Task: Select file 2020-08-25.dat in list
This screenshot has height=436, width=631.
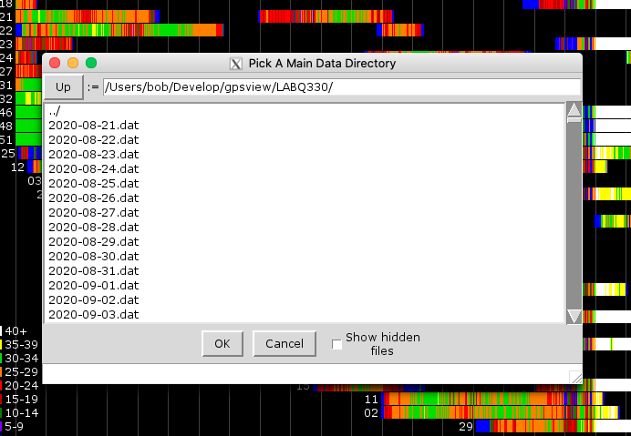Action: click(93, 183)
